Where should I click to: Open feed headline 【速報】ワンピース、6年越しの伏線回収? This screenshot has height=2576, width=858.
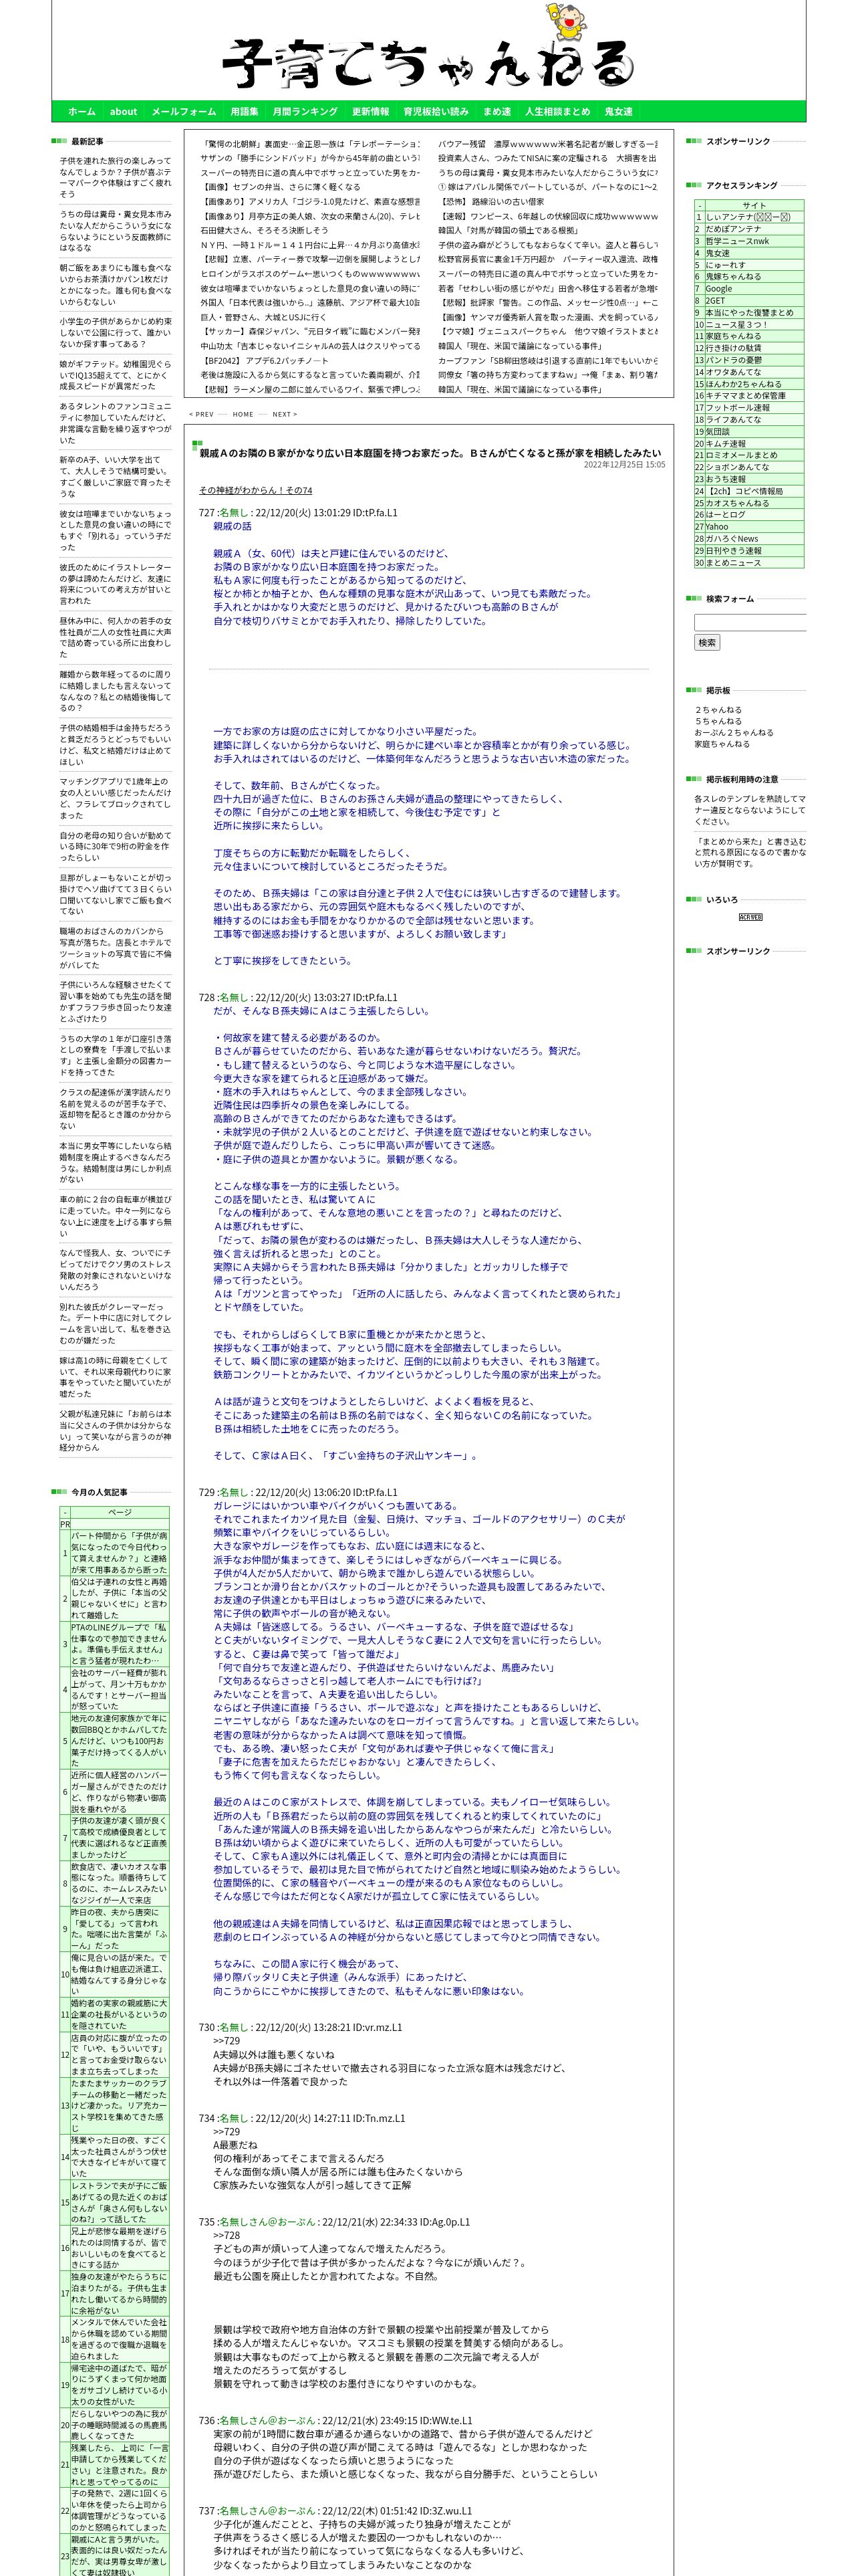point(547,217)
